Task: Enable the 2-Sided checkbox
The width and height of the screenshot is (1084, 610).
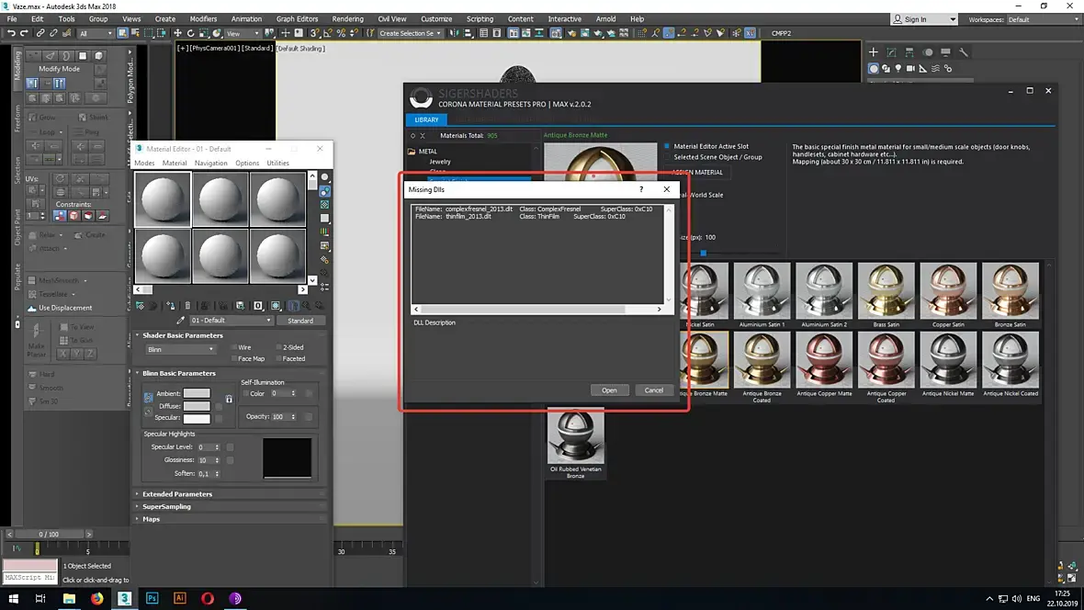Action: coord(278,347)
